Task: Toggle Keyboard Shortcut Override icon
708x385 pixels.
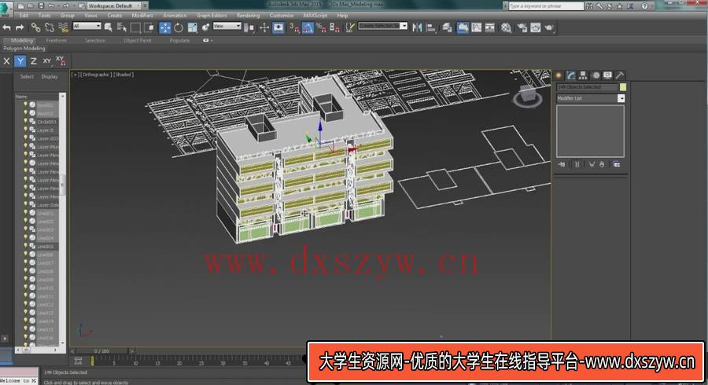Action: click(x=278, y=28)
